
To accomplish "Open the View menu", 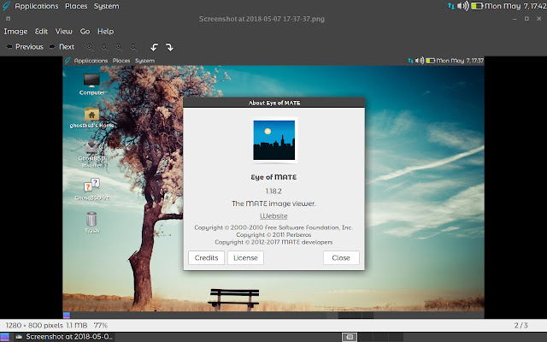I will [x=64, y=32].
